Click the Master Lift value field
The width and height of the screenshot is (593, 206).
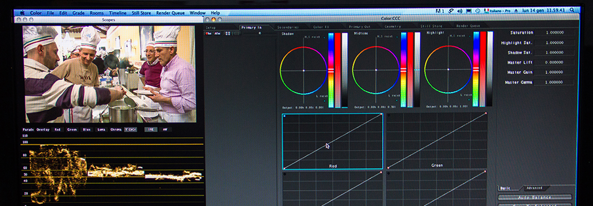tap(554, 62)
